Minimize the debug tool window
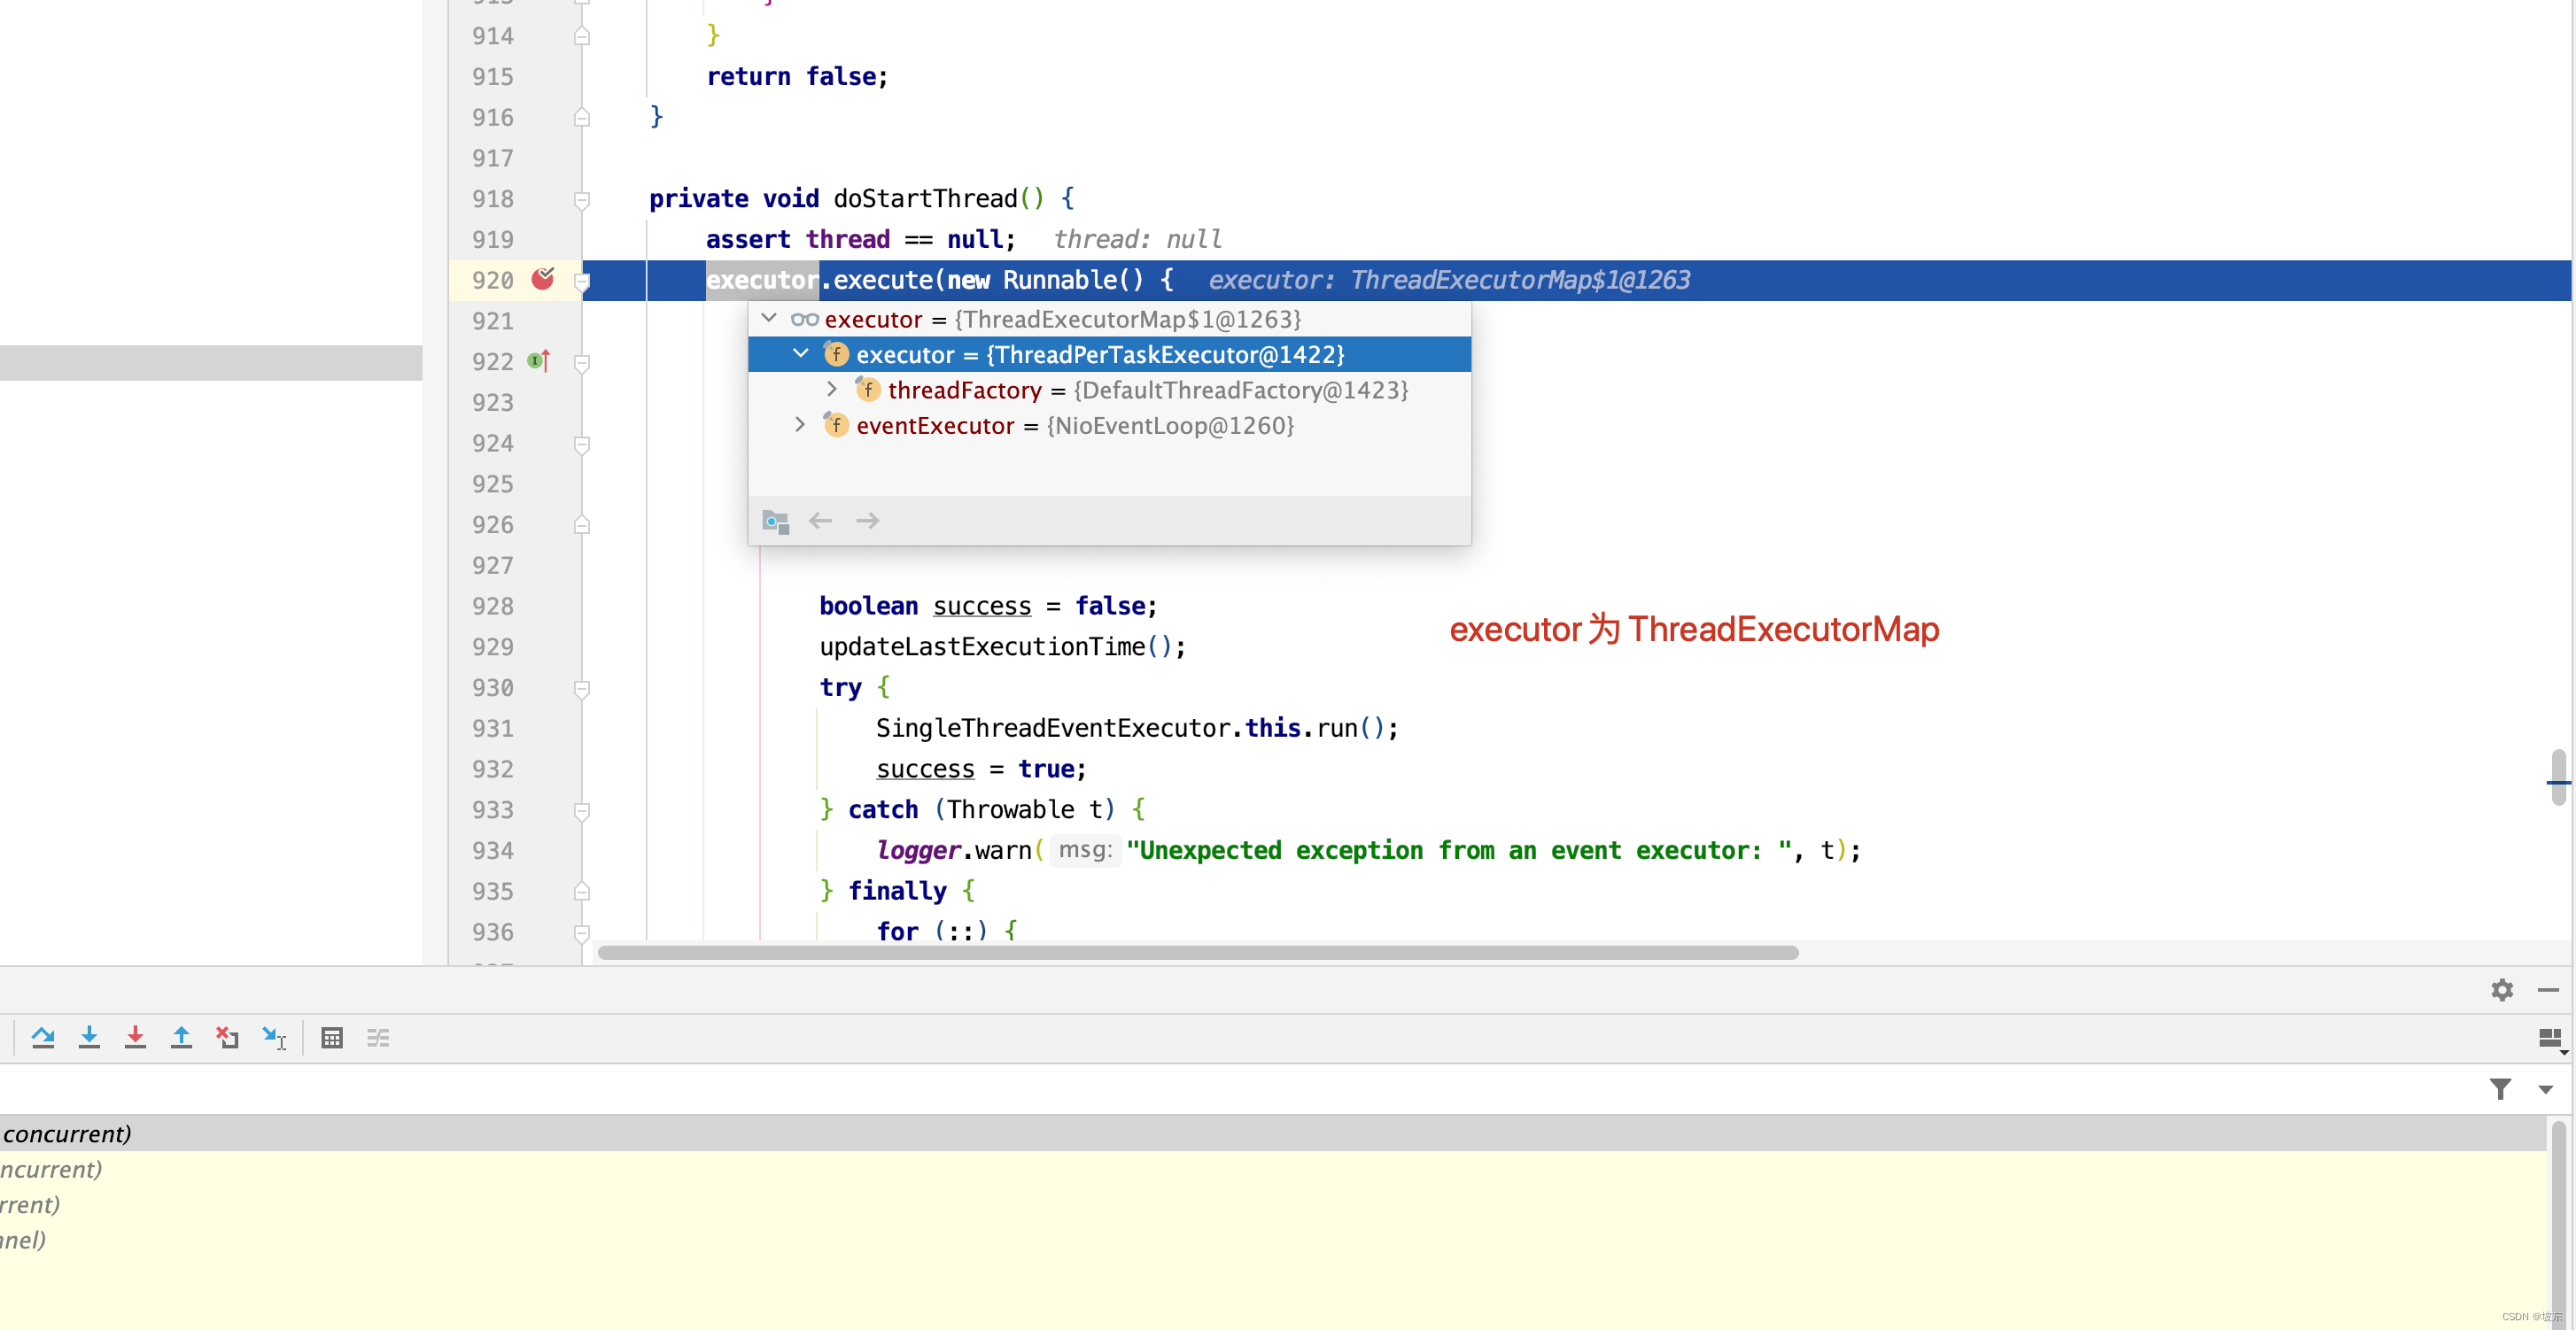Image resolution: width=2576 pixels, height=1330 pixels. (x=2548, y=989)
